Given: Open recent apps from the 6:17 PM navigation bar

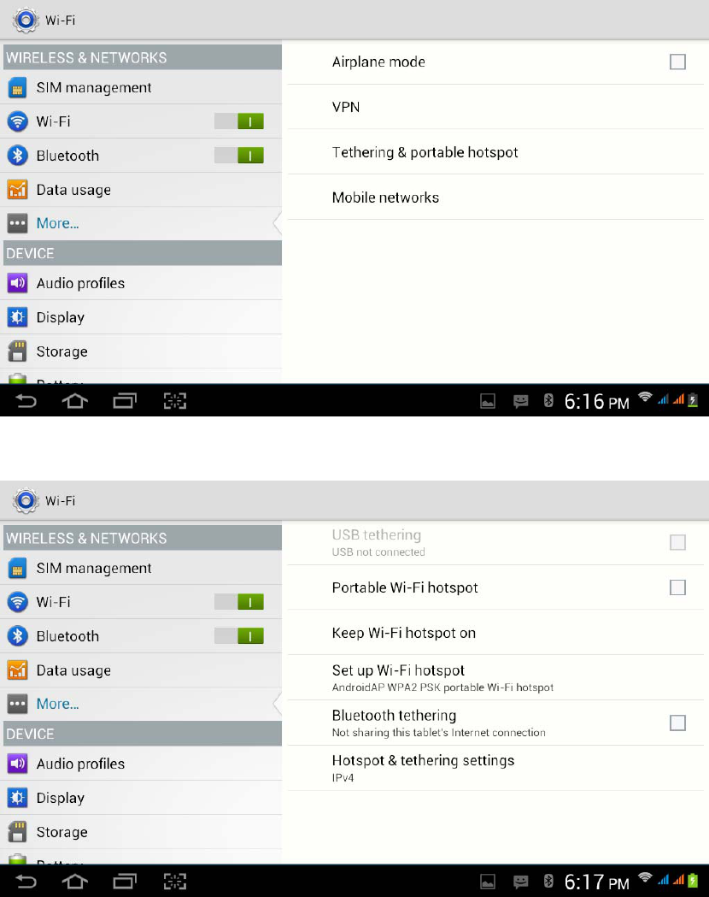Looking at the screenshot, I should tap(125, 881).
